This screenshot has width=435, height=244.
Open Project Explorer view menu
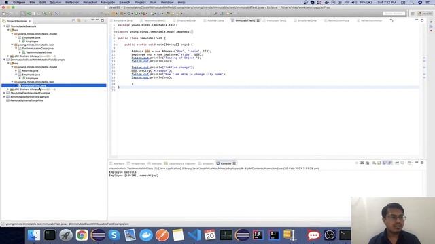pos(92,20)
